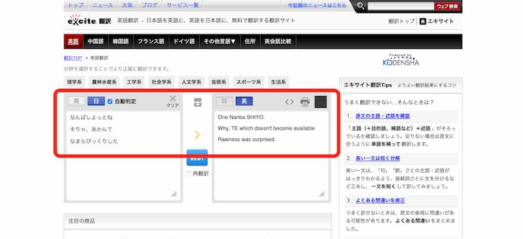Open the 翻訳トップ header link
The width and height of the screenshot is (523, 239).
401,22
